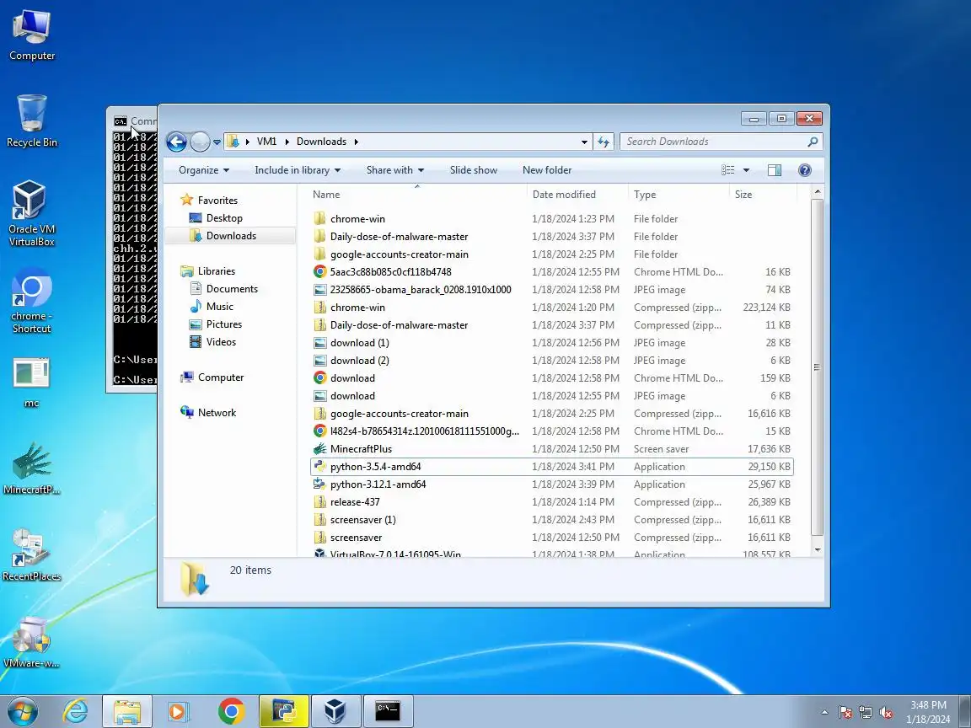Click the muted volume tray icon
The width and height of the screenshot is (971, 728).
click(x=886, y=713)
